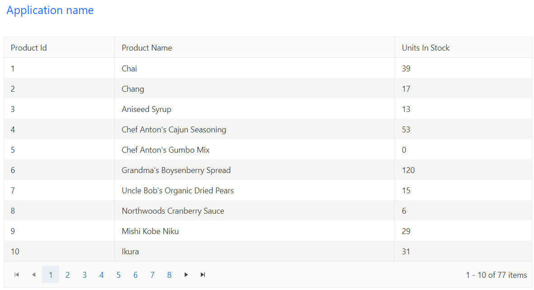Select page 5
Viewport: 534px width, 290px height.
(118, 275)
